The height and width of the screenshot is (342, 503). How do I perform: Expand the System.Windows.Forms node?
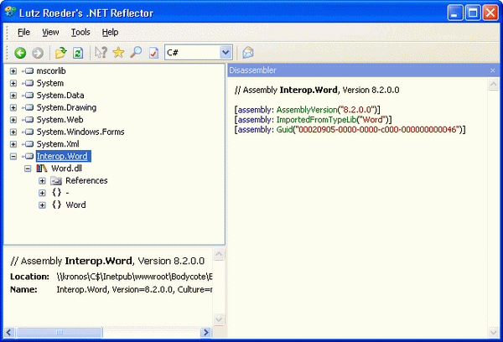[13, 132]
